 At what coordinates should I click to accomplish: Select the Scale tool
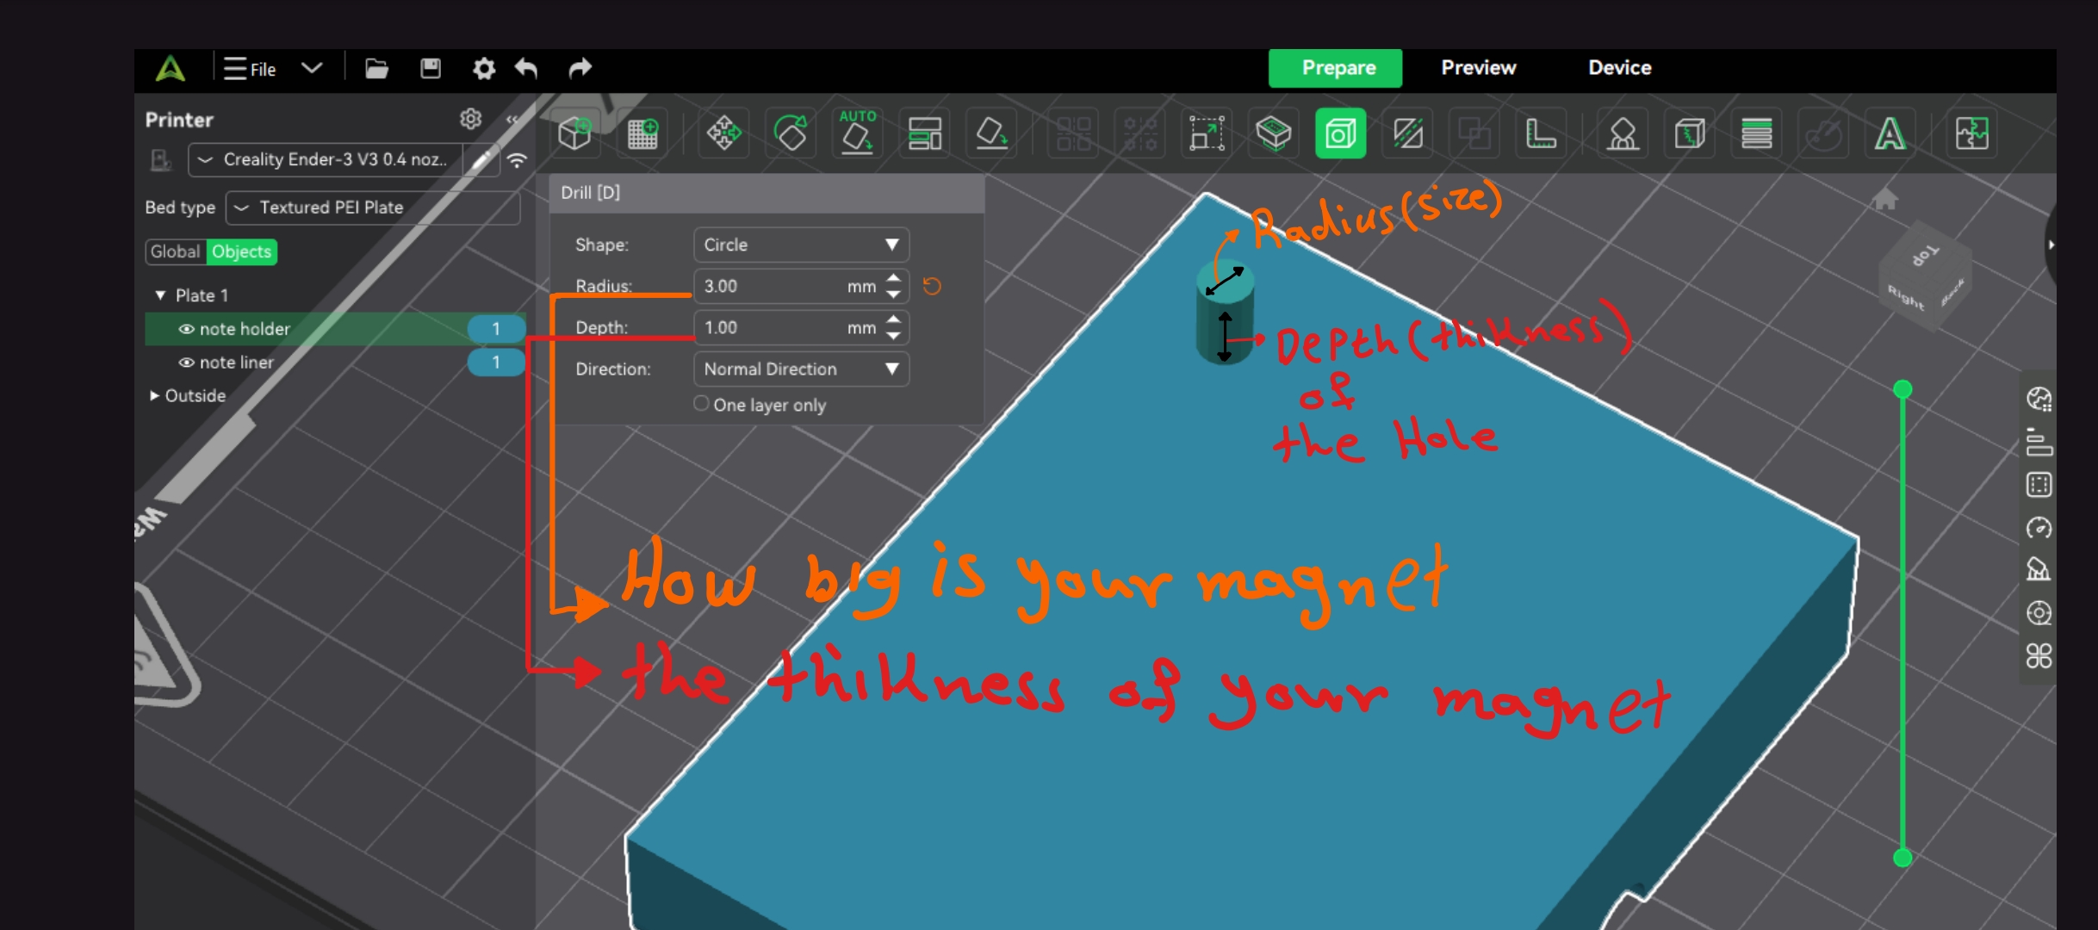(1207, 133)
